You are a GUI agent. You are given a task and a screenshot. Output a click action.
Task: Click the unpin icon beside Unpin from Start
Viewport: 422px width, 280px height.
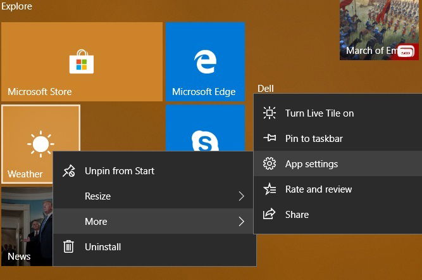point(68,171)
